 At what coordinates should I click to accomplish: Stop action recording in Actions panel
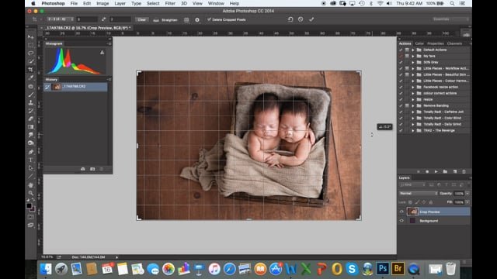(418, 171)
